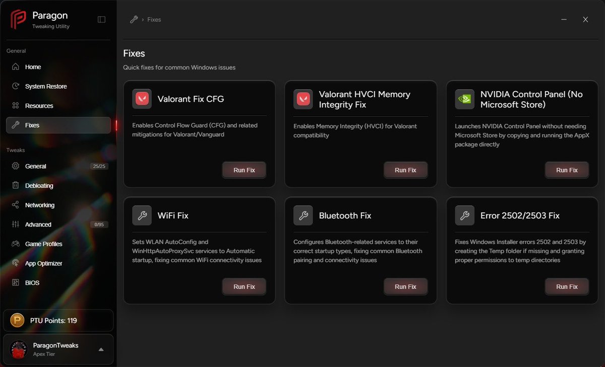This screenshot has width=605, height=367.
Task: Minimize the Paragon window
Action: tap(563, 20)
